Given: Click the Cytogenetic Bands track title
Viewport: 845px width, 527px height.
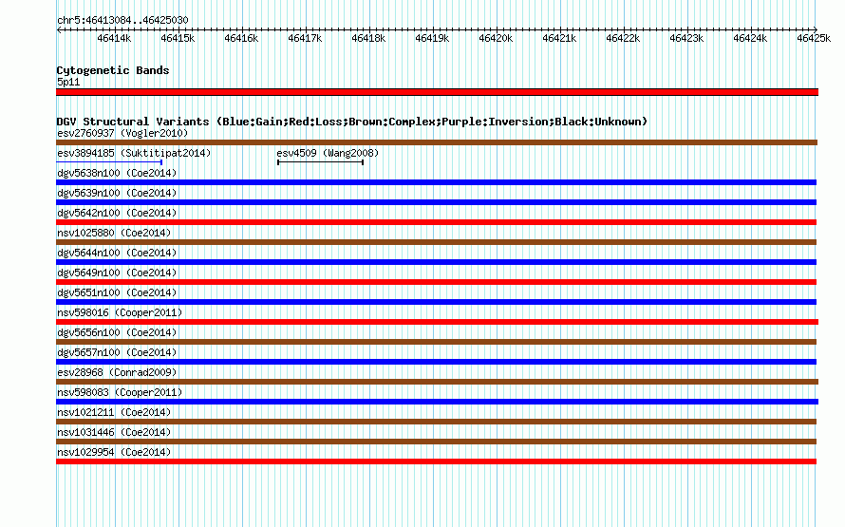Looking at the screenshot, I should point(113,70).
